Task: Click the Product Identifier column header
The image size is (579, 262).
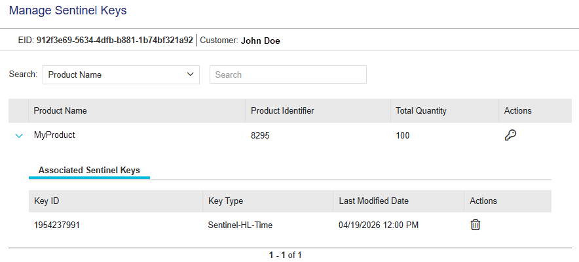Action: point(282,111)
